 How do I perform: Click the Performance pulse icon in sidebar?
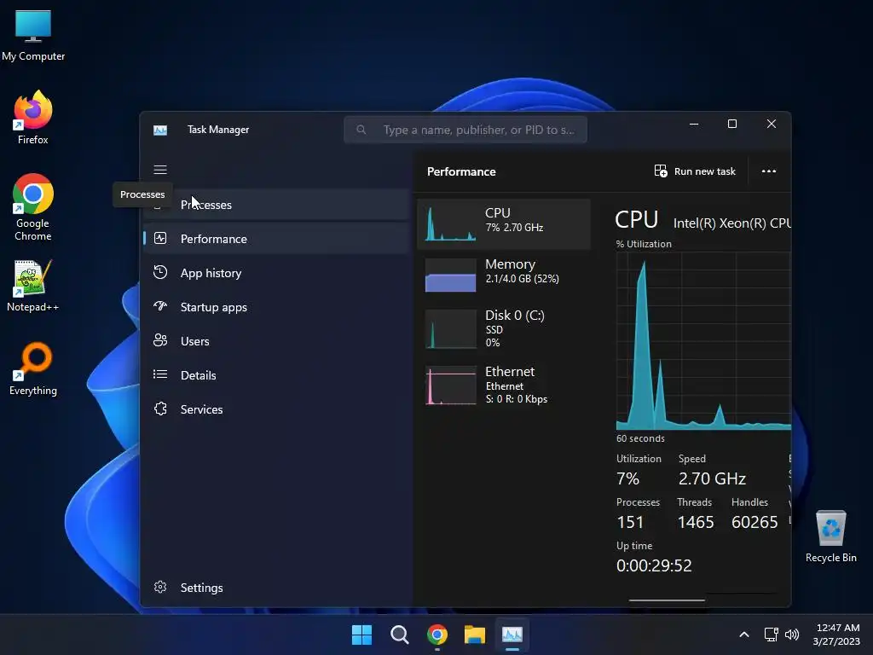160,239
